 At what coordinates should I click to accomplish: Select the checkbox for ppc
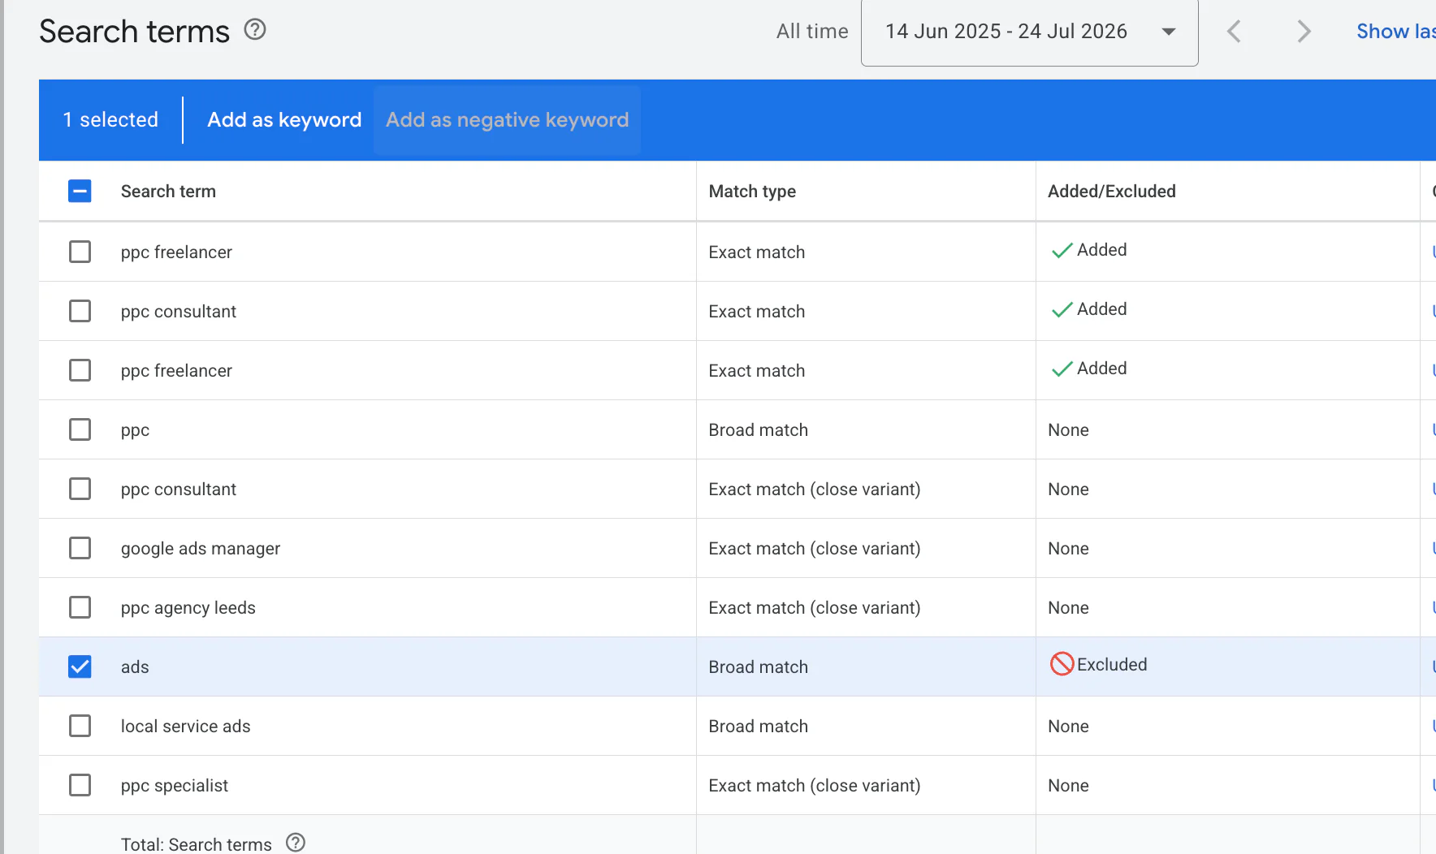(80, 429)
